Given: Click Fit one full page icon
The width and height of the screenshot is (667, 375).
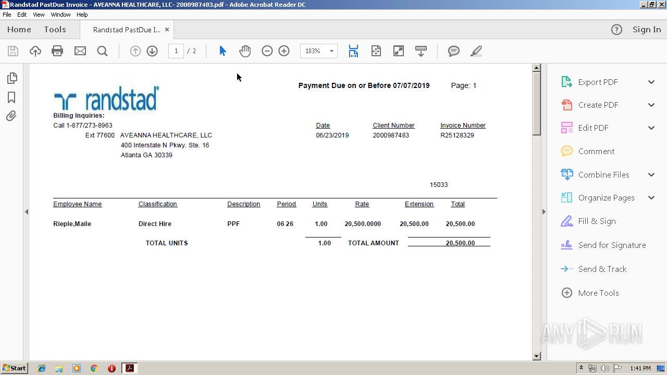Looking at the screenshot, I should tap(376, 51).
